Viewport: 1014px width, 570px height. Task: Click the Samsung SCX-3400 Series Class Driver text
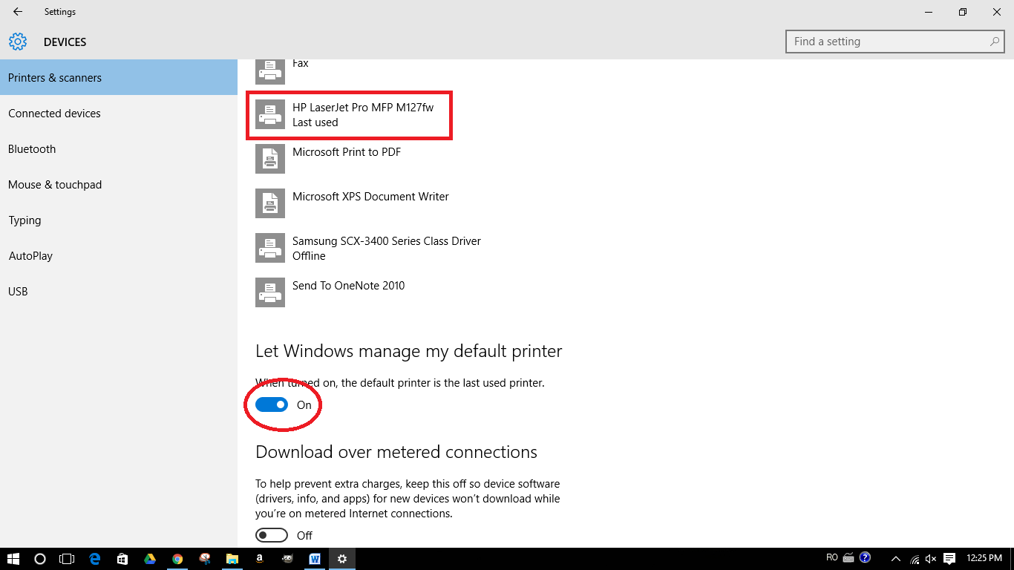[387, 240]
